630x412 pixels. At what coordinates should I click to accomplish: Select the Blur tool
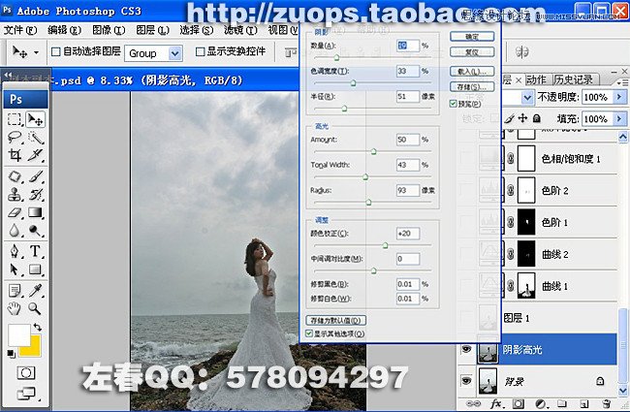15,231
